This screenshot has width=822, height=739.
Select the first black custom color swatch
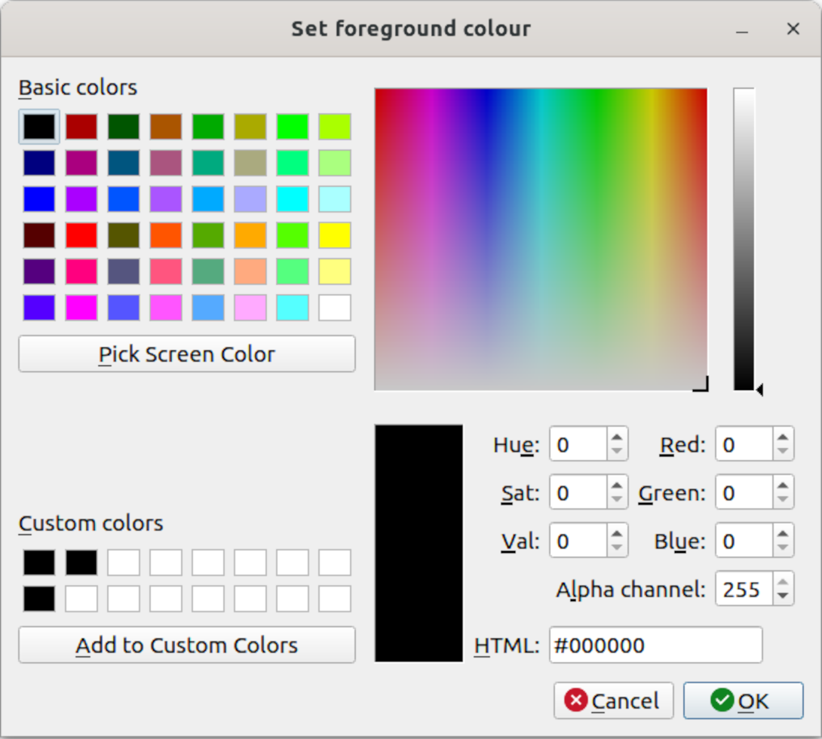tap(38, 563)
